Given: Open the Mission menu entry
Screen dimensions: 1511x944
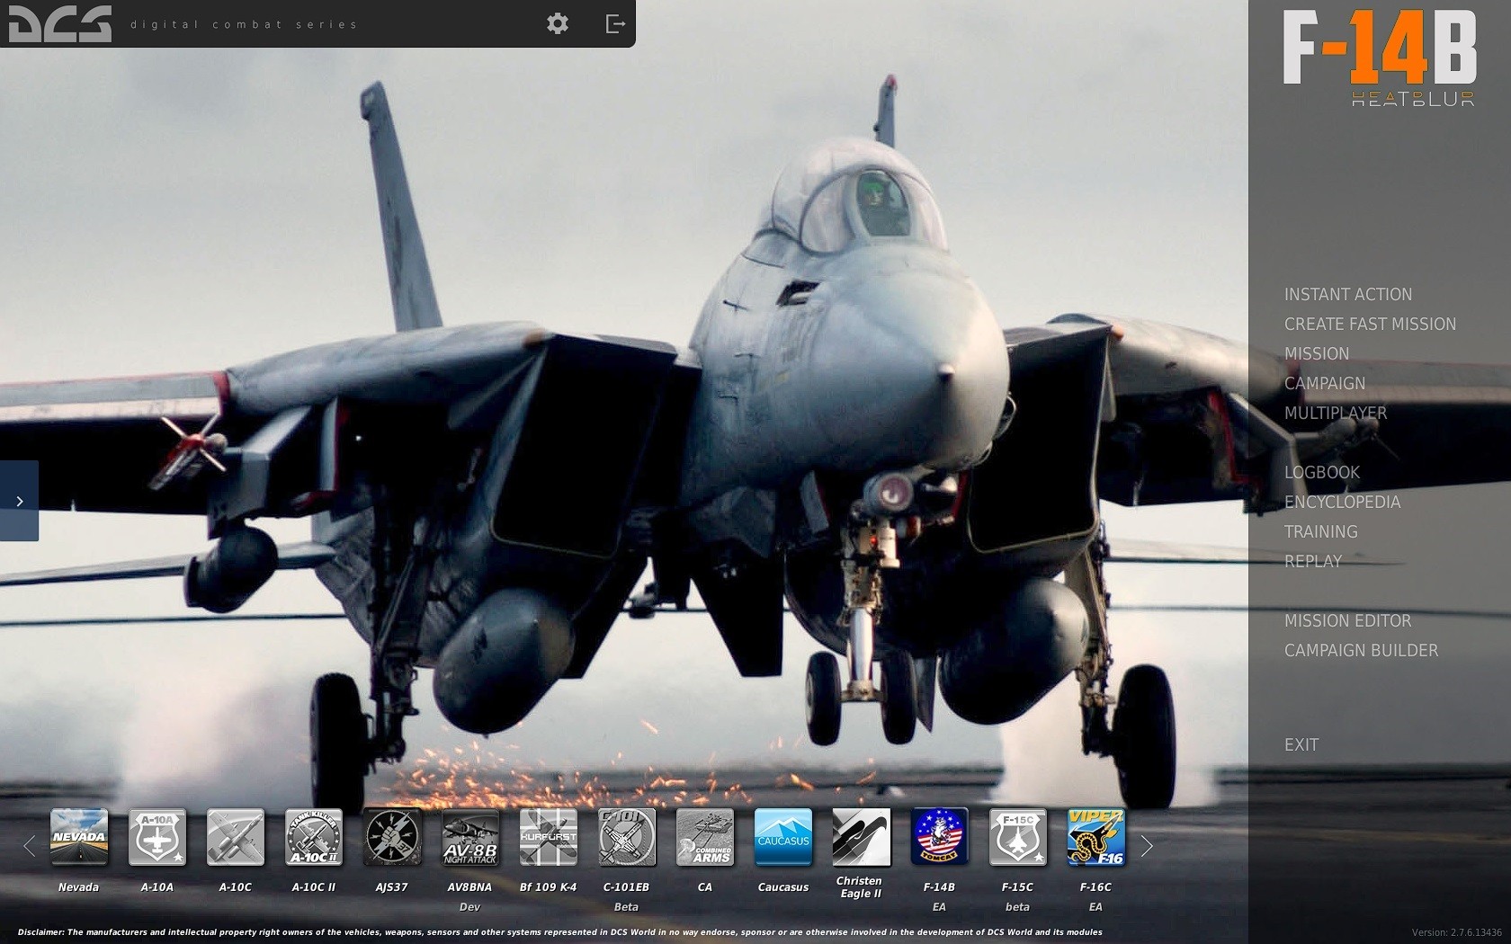Looking at the screenshot, I should pos(1317,354).
